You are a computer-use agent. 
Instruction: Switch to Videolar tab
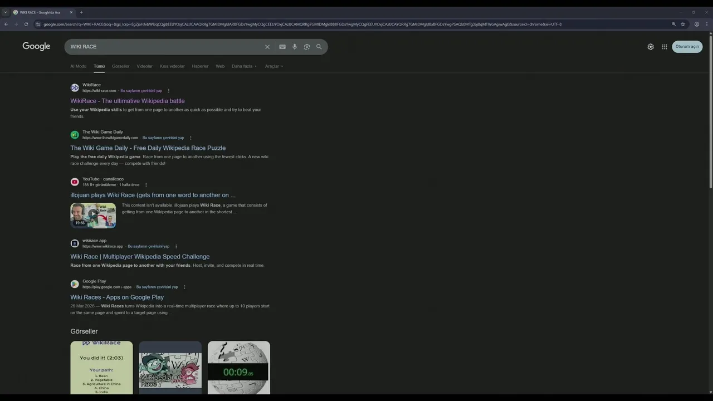click(x=144, y=66)
